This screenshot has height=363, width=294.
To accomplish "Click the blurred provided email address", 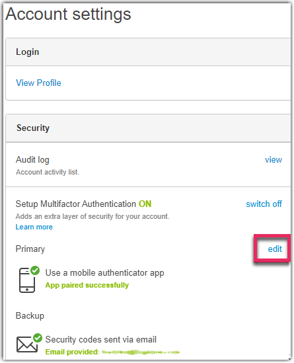I will (x=141, y=352).
